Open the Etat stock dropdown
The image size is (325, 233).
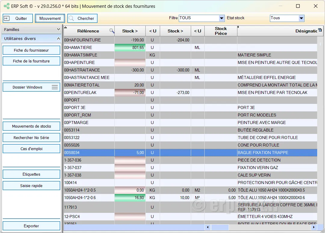point(302,18)
